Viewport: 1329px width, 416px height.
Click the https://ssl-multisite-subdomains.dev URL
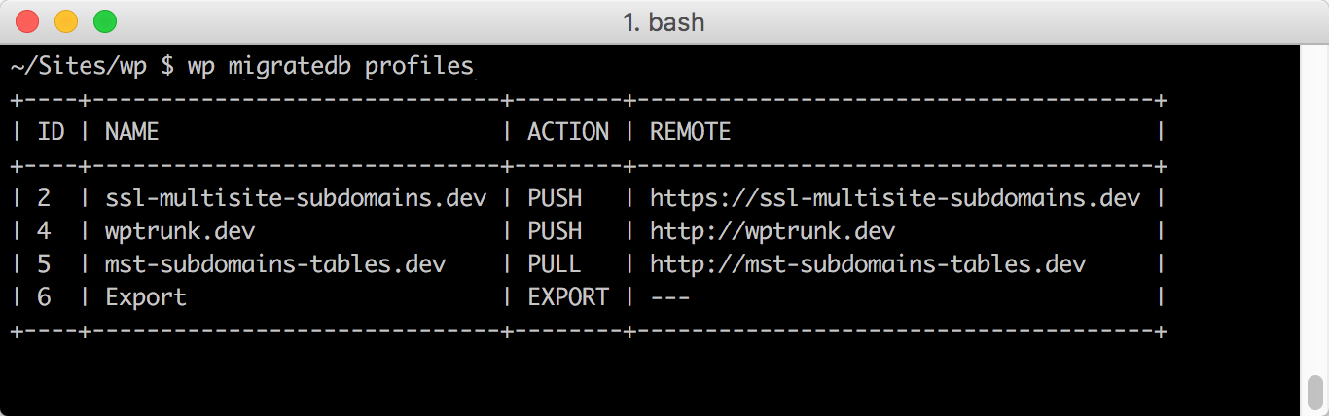895,198
